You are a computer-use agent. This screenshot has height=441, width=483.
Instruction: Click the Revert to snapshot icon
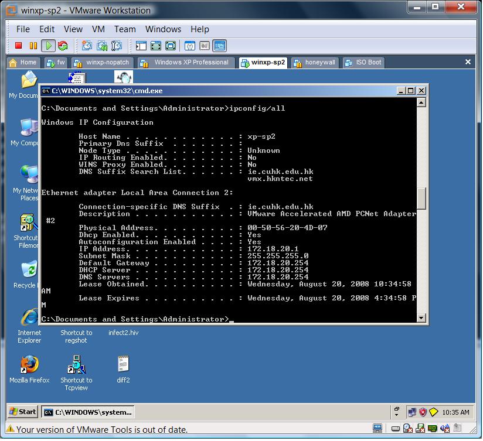coord(102,46)
